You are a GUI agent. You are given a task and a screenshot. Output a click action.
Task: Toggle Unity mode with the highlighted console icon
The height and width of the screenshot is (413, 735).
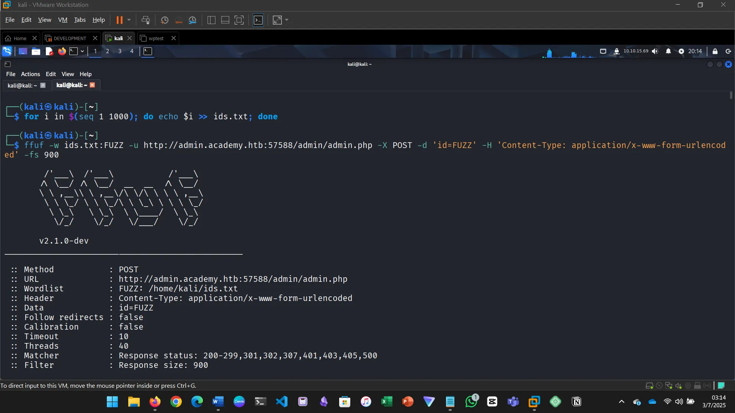258,20
